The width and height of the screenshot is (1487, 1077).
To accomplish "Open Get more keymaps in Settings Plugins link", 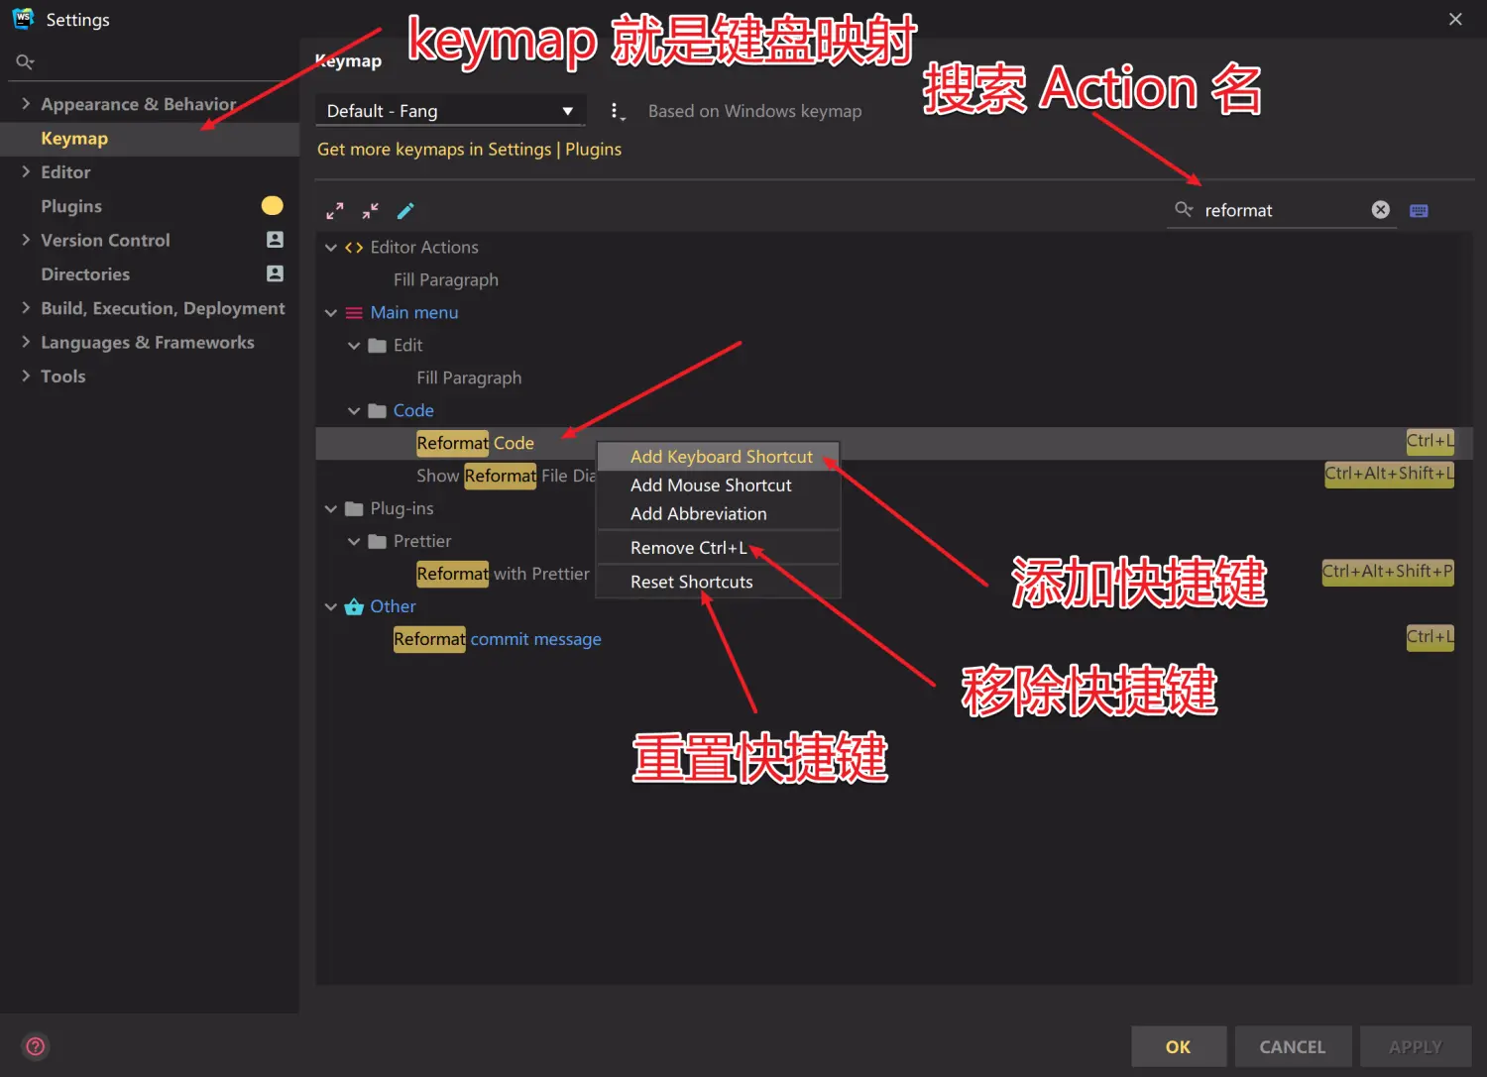I will tap(469, 149).
